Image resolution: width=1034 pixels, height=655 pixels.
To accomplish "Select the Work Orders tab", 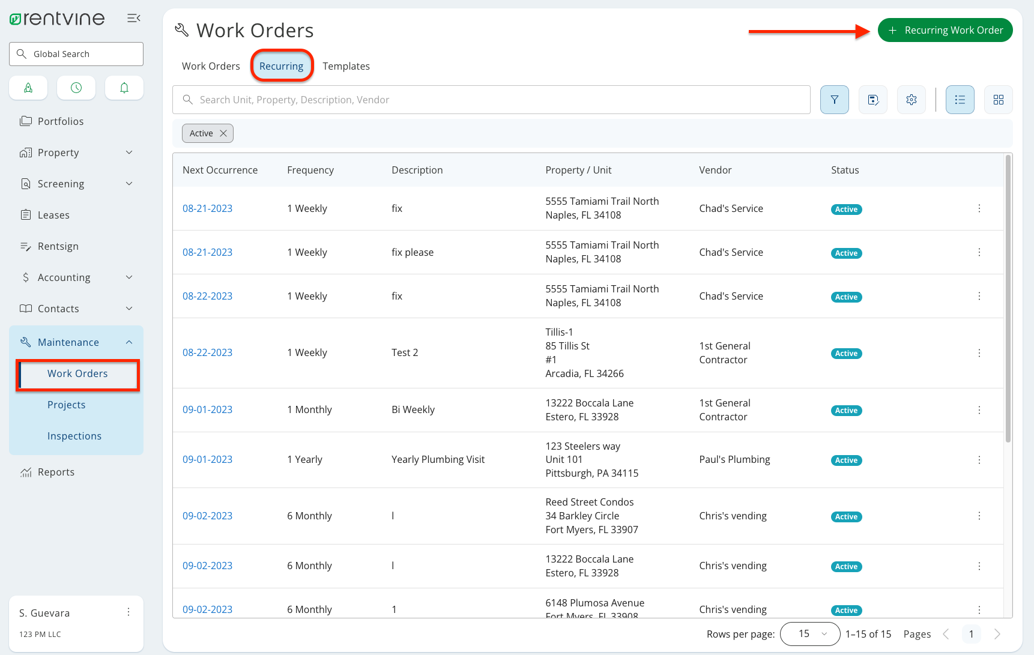I will 210,66.
